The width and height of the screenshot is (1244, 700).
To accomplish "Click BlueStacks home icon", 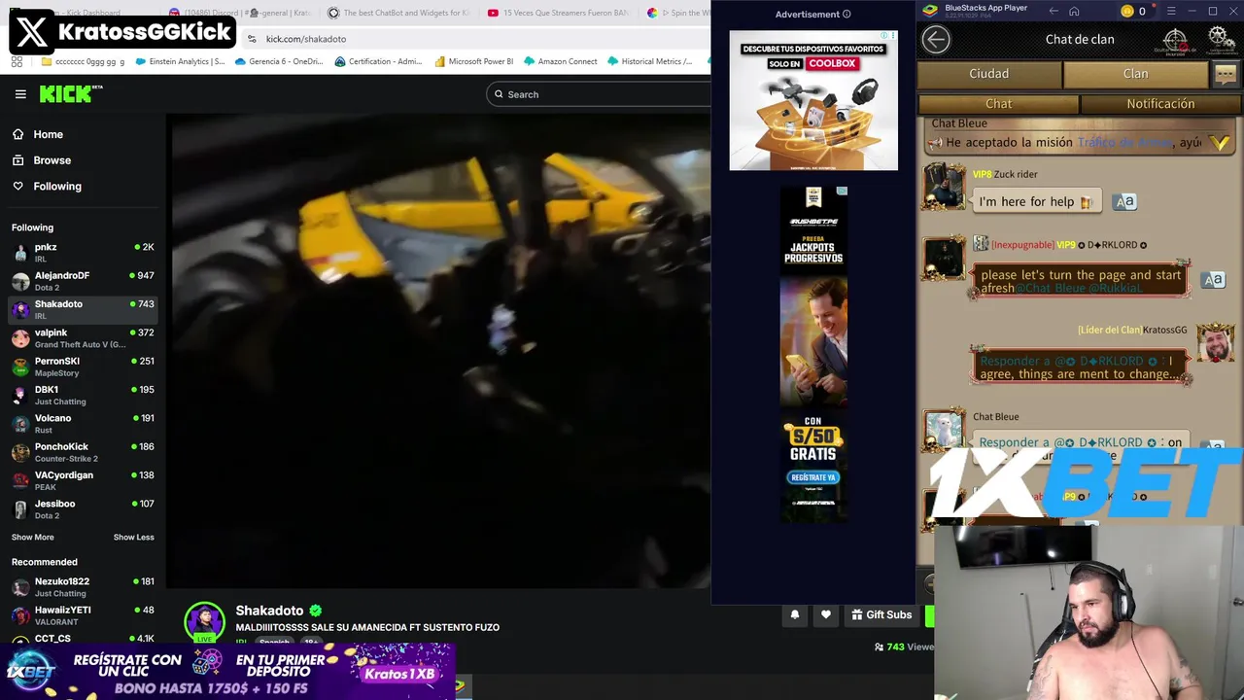I will point(1074,11).
